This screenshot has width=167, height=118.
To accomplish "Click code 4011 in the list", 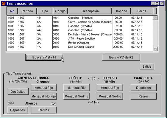I will 56,18.
